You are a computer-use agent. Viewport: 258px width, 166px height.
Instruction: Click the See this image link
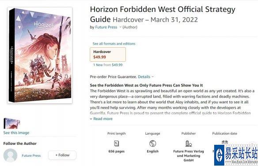point(16,132)
